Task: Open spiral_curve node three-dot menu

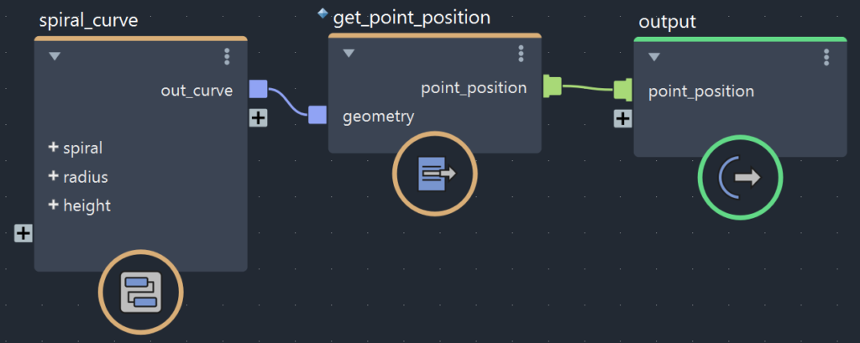Action: point(227,56)
